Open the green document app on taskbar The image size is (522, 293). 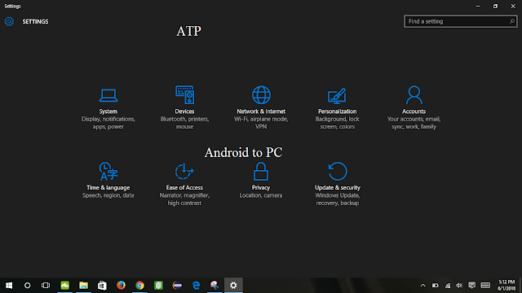click(158, 286)
